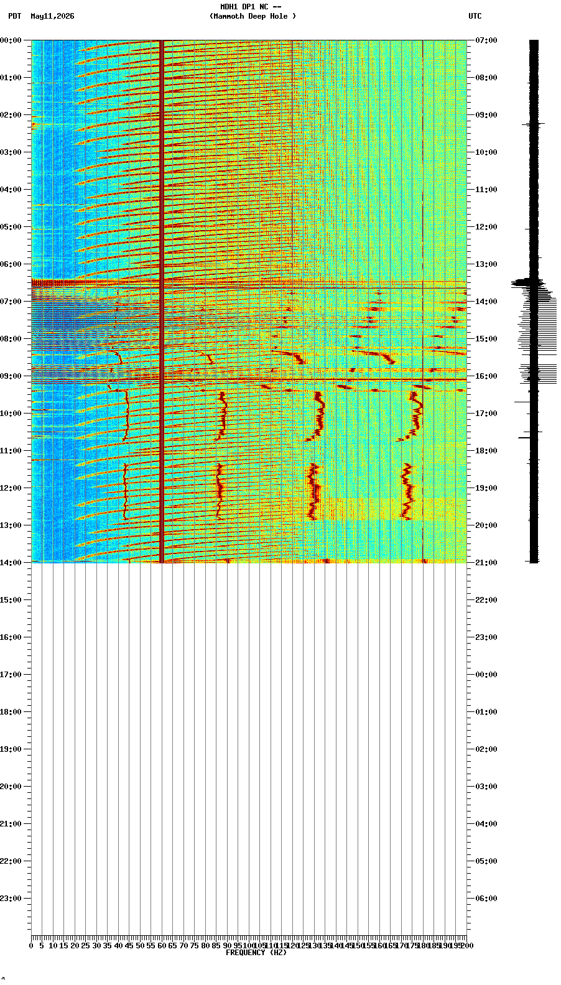
Task: Pick the 40 tick label on the frequency axis
Action: coord(118,946)
